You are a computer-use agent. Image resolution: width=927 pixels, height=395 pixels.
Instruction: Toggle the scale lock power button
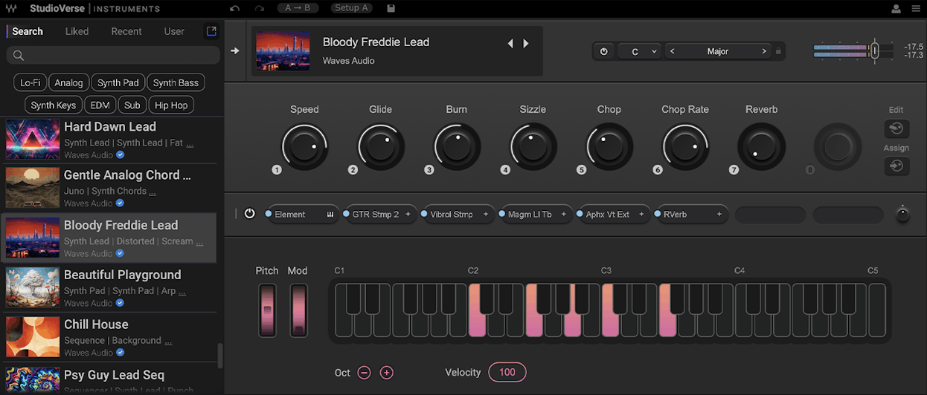pos(603,51)
